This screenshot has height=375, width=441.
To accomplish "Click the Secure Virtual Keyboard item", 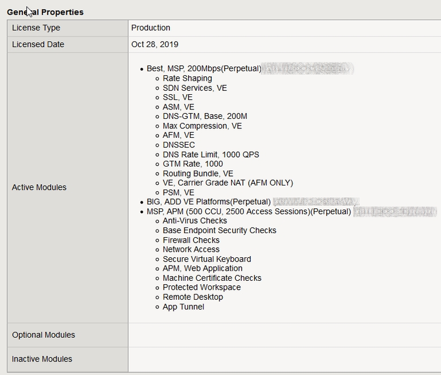I will pyautogui.click(x=206, y=259).
